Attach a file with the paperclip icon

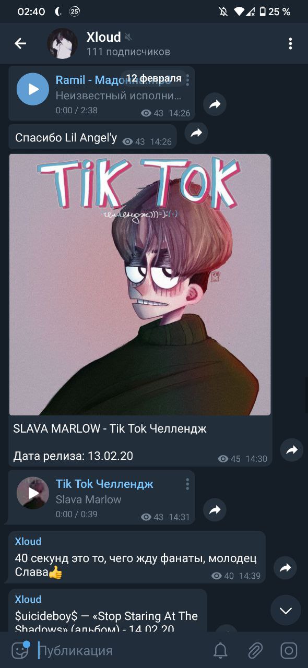pos(255,651)
